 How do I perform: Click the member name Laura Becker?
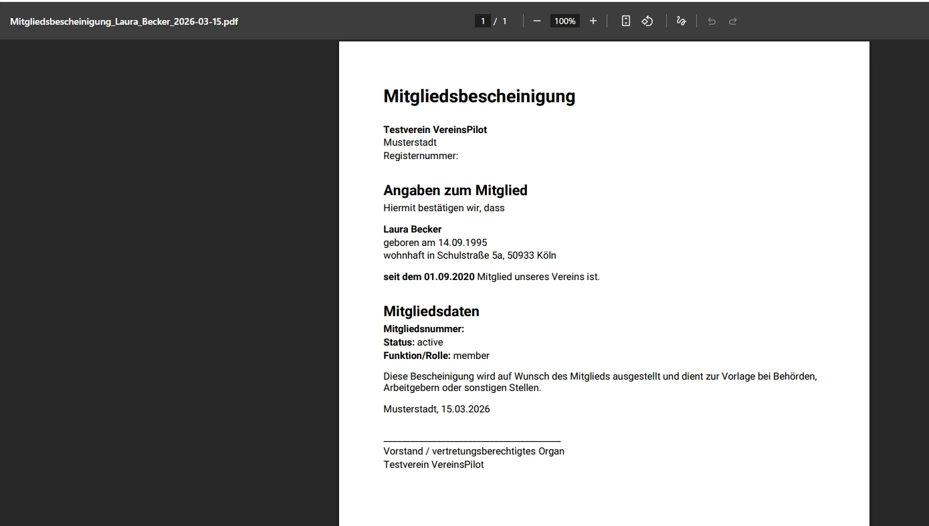(412, 229)
